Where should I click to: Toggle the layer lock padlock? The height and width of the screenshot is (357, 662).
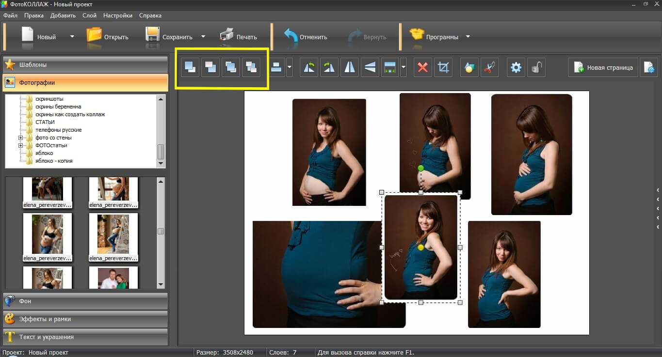[x=536, y=68]
